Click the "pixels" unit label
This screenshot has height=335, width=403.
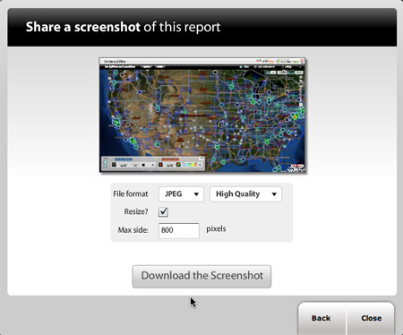tap(216, 229)
